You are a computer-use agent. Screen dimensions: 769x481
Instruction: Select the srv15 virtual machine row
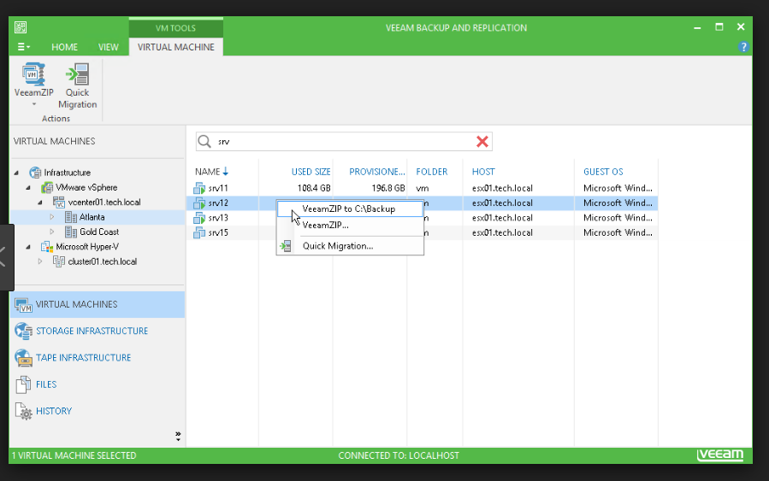pyautogui.click(x=422, y=232)
